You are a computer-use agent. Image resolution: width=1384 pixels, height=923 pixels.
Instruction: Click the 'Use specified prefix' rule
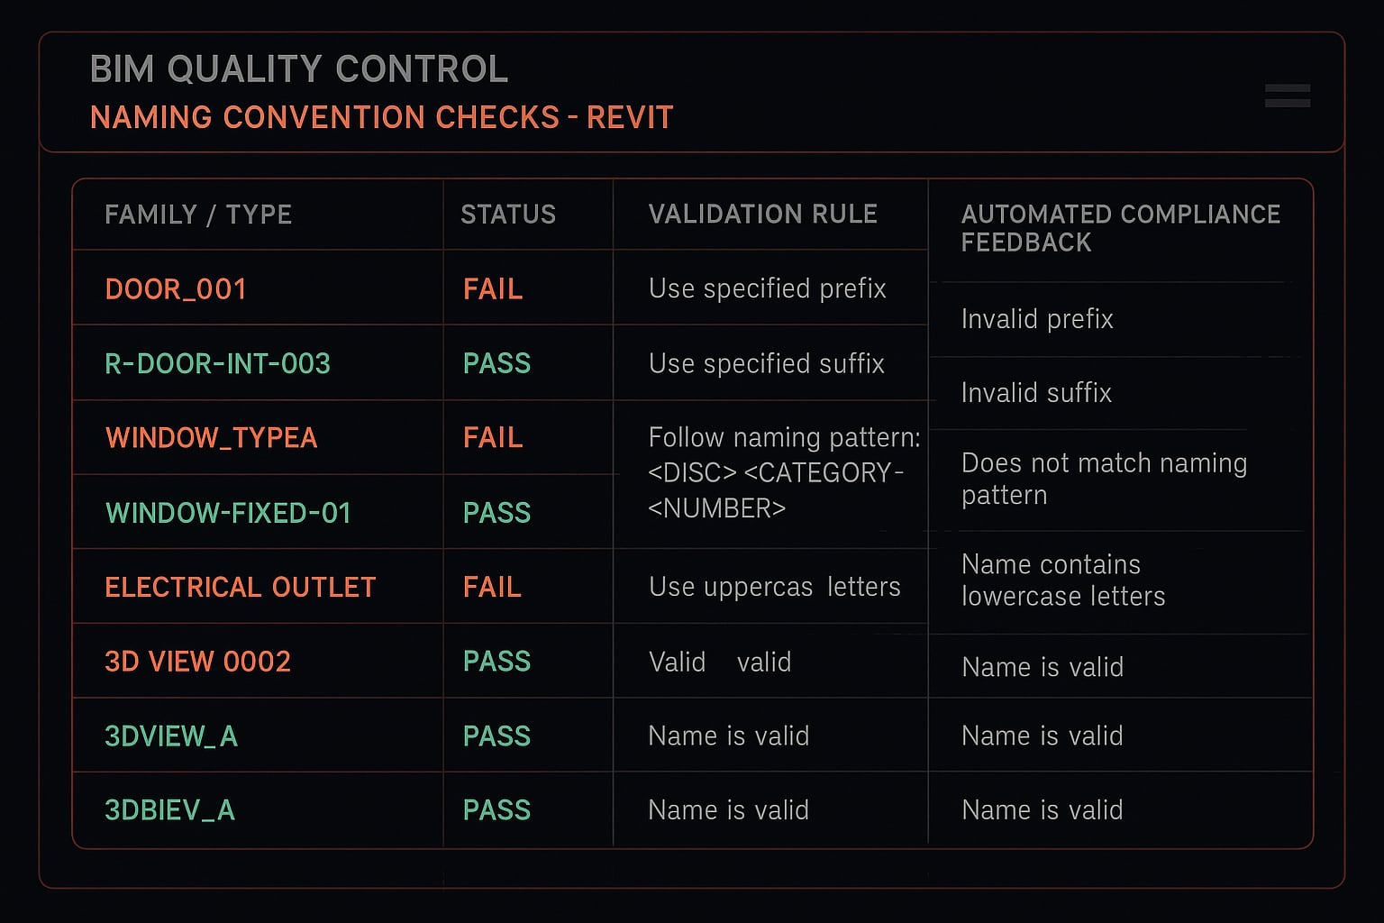768,288
